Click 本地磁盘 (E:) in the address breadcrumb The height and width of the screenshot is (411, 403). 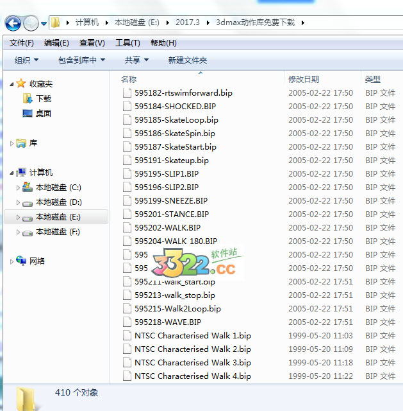click(x=136, y=22)
